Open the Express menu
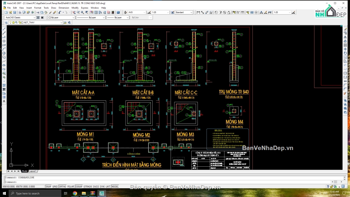Image resolution: width=350 pixels, height=197 pixels. click(x=85, y=8)
